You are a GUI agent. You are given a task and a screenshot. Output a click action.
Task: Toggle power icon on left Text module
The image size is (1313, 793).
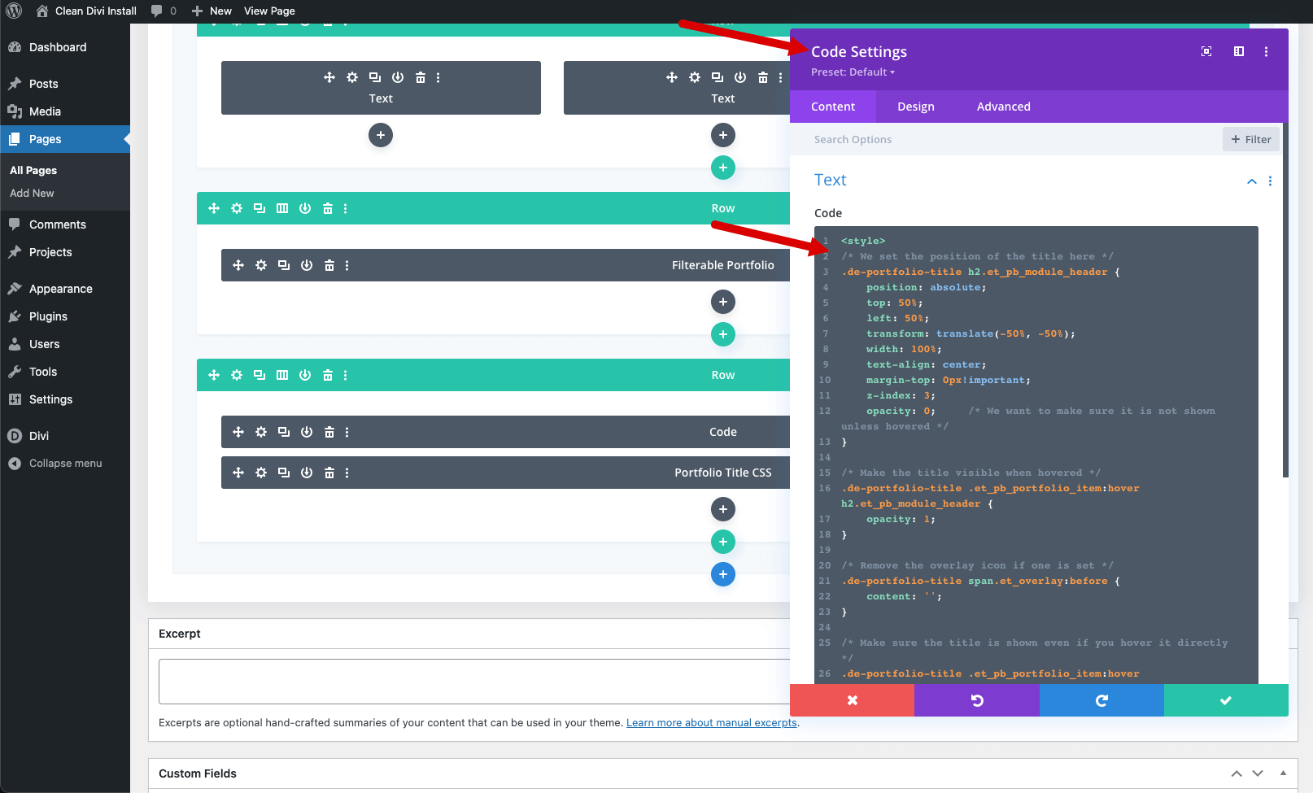click(x=398, y=77)
